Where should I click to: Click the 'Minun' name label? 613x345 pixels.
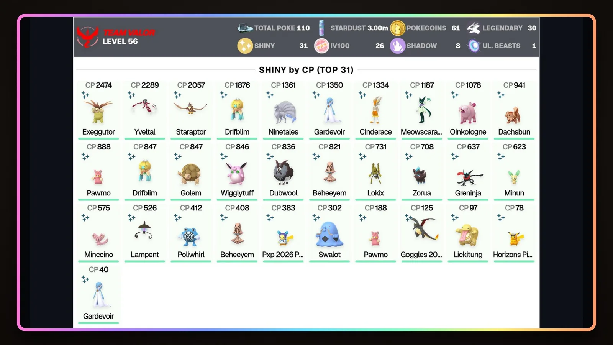click(514, 193)
